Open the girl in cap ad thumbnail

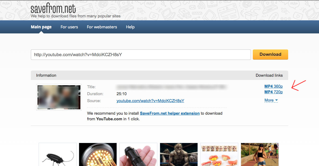260,155
